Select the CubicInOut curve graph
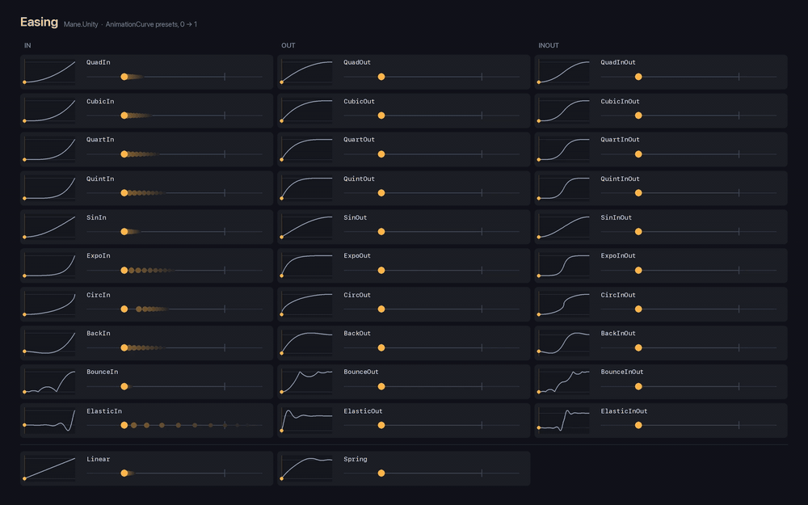 564,111
